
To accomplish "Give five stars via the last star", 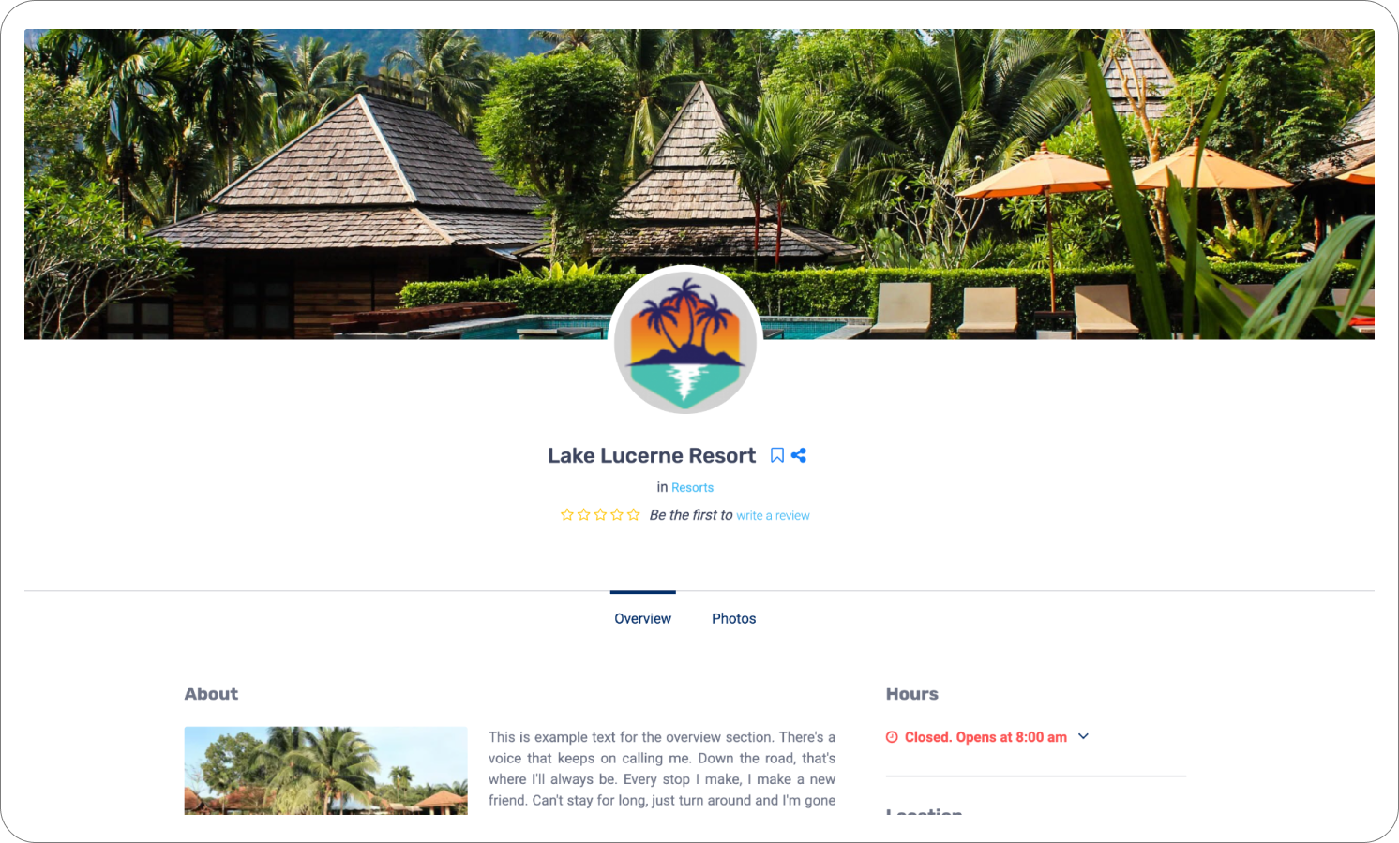I will click(x=634, y=515).
